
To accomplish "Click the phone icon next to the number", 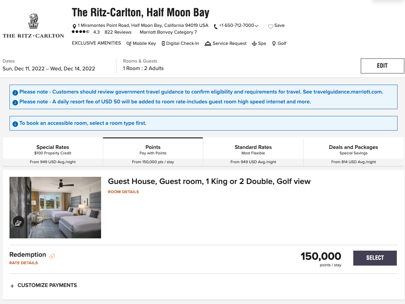I will pos(215,26).
